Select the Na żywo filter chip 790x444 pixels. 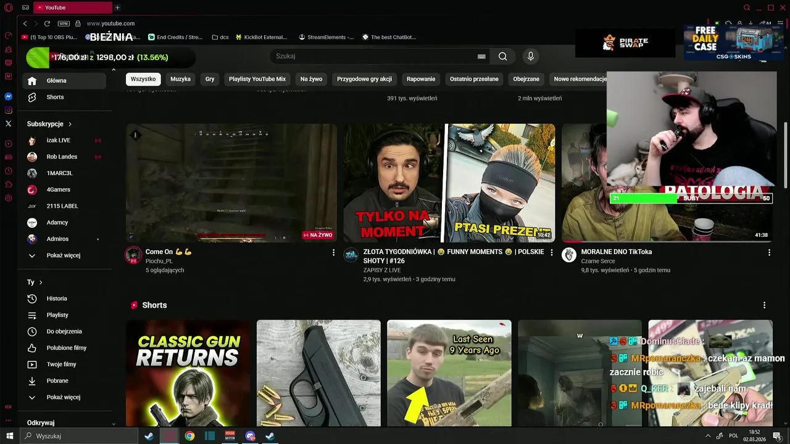(x=312, y=79)
